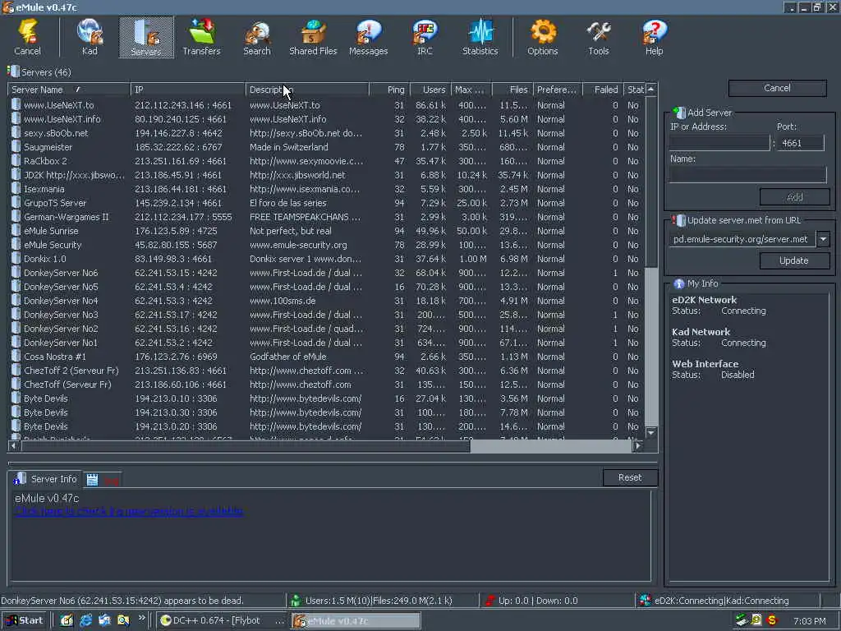Click the network connection tray icon
This screenshot has width=841, height=631.
(x=742, y=620)
